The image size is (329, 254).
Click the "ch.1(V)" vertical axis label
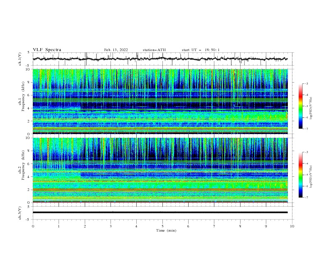[20, 59]
